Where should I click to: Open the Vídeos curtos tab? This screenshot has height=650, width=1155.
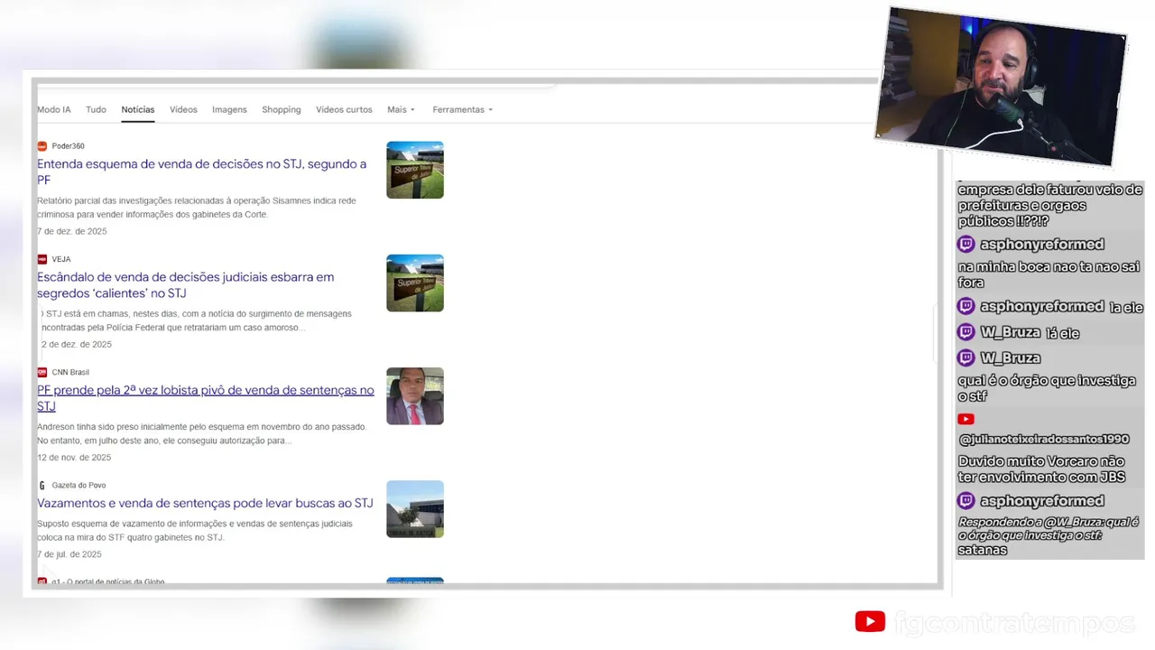point(344,109)
